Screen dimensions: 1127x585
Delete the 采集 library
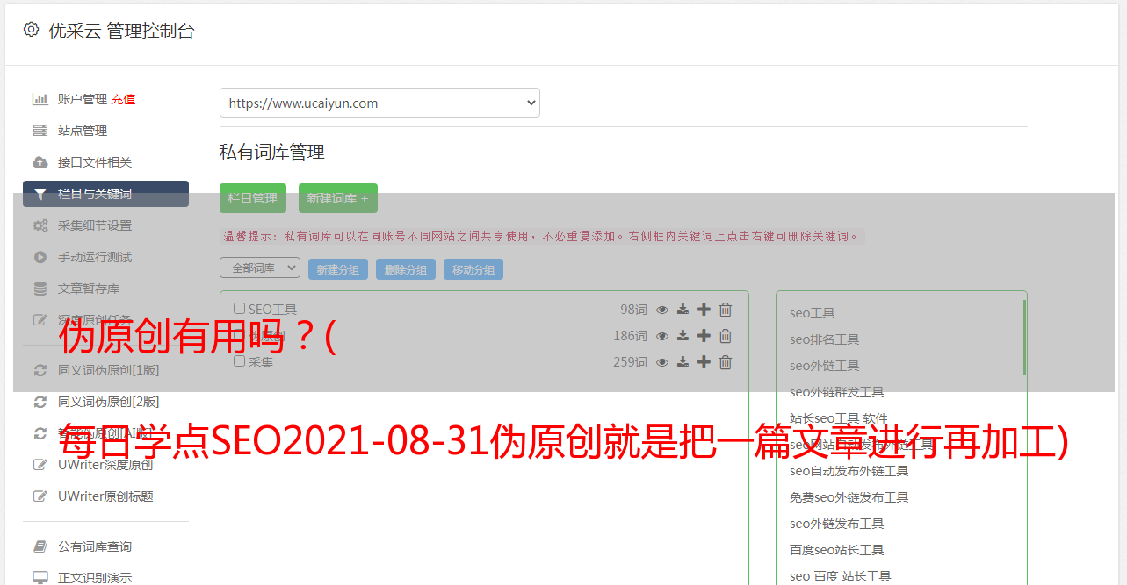coord(726,362)
